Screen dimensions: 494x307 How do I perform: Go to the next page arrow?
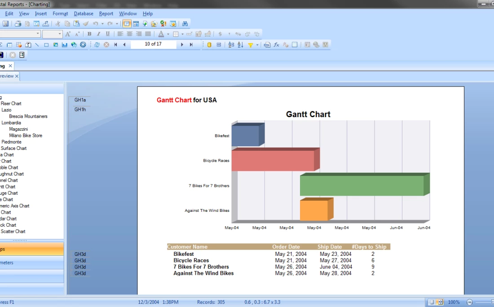(x=182, y=45)
